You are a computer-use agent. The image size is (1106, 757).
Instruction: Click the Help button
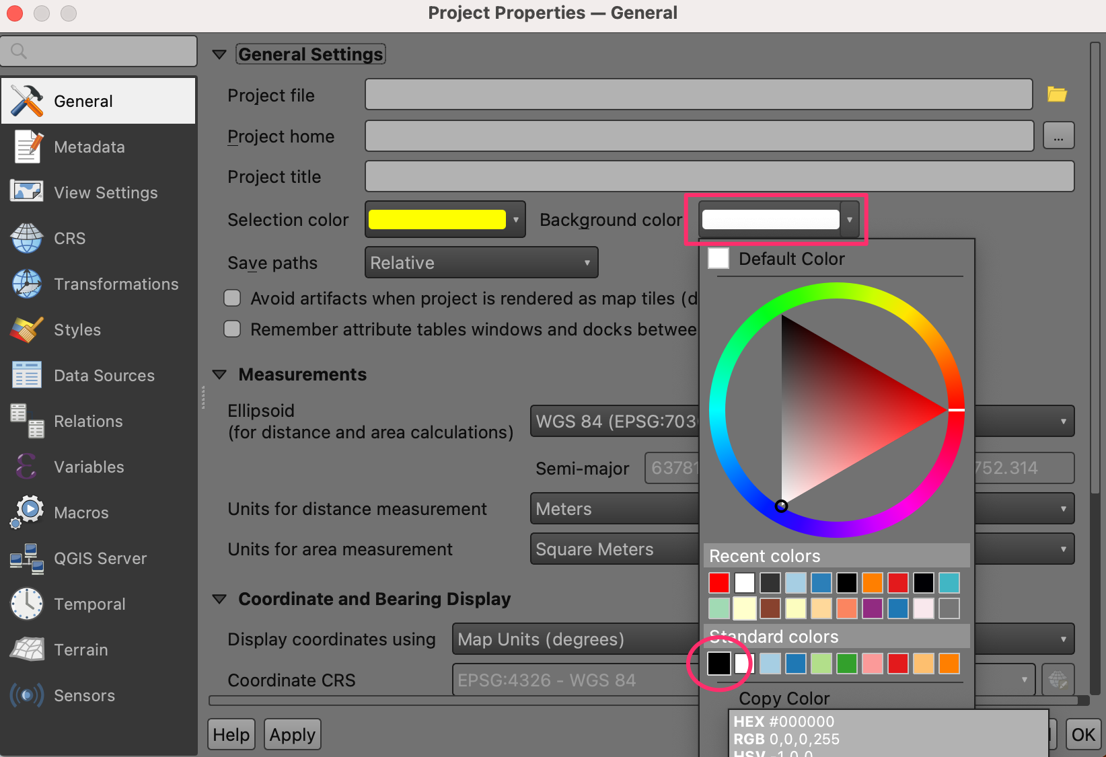coord(231,735)
